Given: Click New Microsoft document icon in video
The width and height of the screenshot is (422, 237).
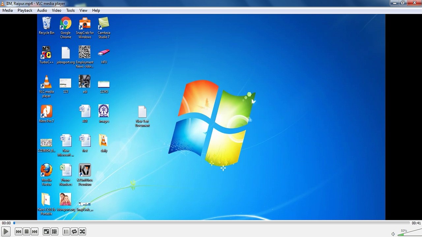Looking at the screenshot, I should click(x=66, y=145).
